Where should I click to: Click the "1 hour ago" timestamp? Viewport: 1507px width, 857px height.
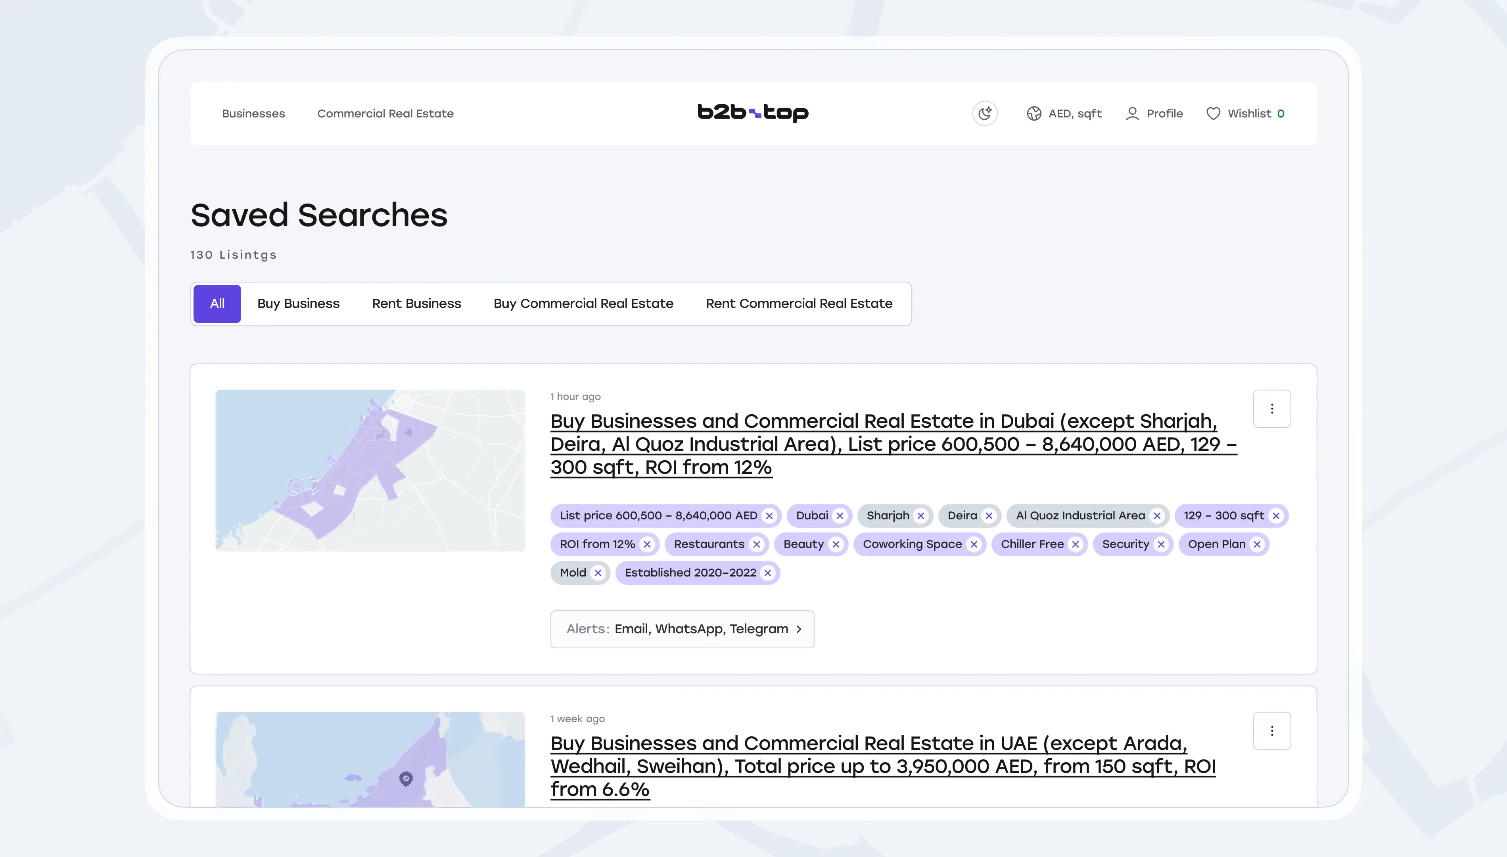(575, 397)
